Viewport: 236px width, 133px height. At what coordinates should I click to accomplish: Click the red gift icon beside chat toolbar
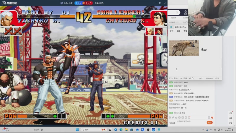212,117
